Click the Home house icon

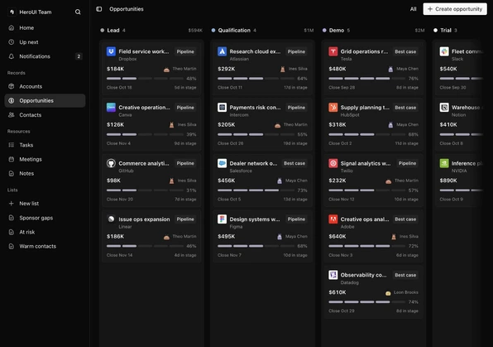pos(12,27)
